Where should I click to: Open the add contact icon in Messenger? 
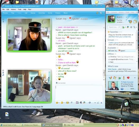click(123, 27)
